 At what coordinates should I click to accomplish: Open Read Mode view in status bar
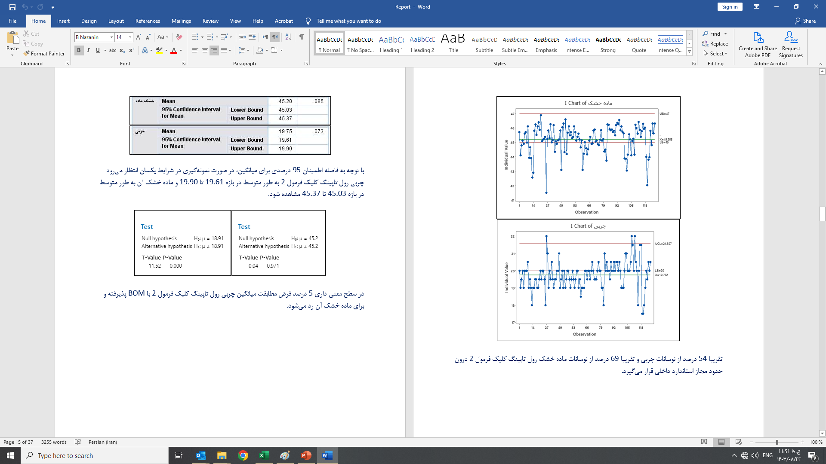(704, 442)
